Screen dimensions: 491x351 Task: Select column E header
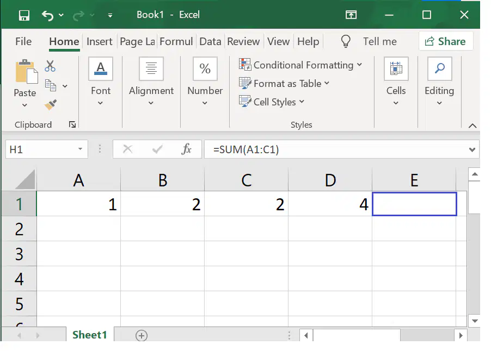pos(414,180)
